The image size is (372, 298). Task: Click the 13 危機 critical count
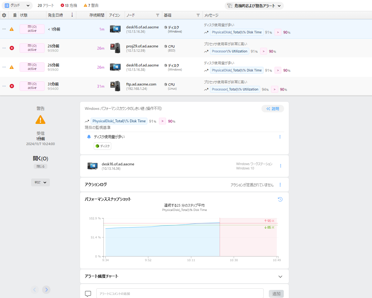69,6
